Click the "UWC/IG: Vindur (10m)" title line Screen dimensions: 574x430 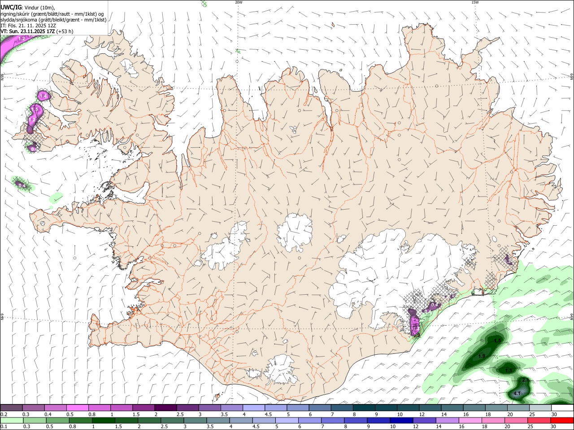click(x=28, y=7)
